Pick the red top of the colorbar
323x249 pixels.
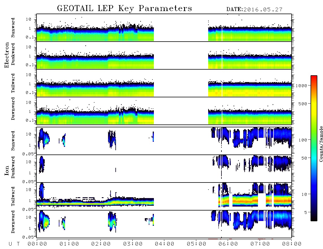[x=314, y=78]
